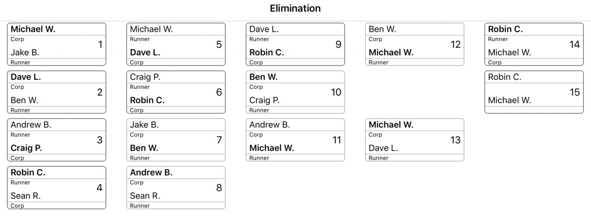591x222 pixels.
Task: Click Jake B.'s name in match 1
Action: click(25, 53)
